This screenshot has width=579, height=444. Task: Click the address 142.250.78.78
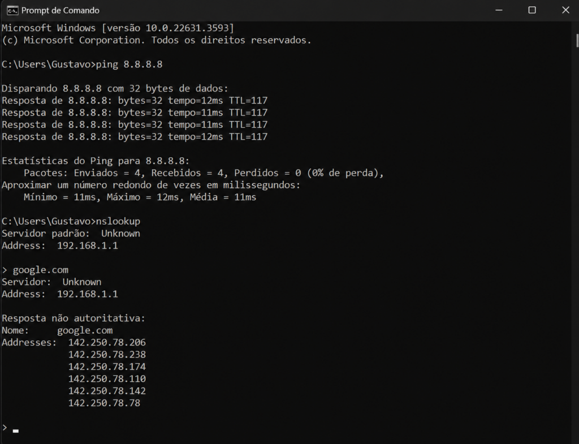point(104,403)
